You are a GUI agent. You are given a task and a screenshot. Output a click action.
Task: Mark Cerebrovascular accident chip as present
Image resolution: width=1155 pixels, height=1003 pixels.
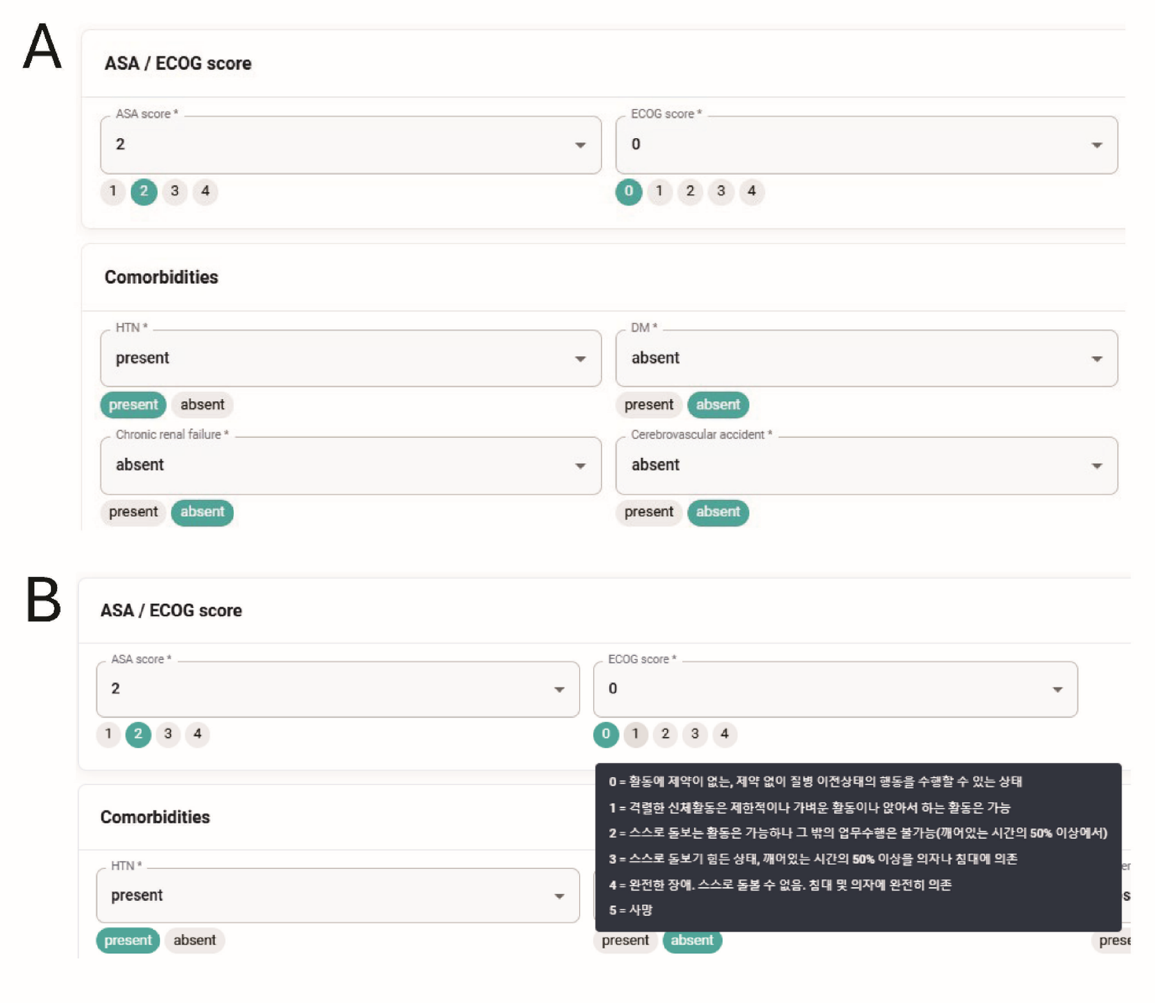(648, 512)
